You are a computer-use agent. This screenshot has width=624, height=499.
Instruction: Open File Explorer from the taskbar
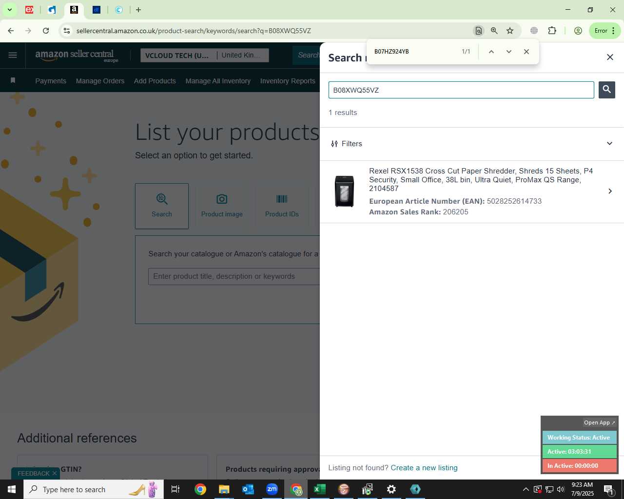coord(224,489)
